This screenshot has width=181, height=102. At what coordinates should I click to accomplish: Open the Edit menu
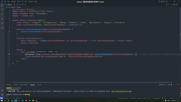[8, 1]
